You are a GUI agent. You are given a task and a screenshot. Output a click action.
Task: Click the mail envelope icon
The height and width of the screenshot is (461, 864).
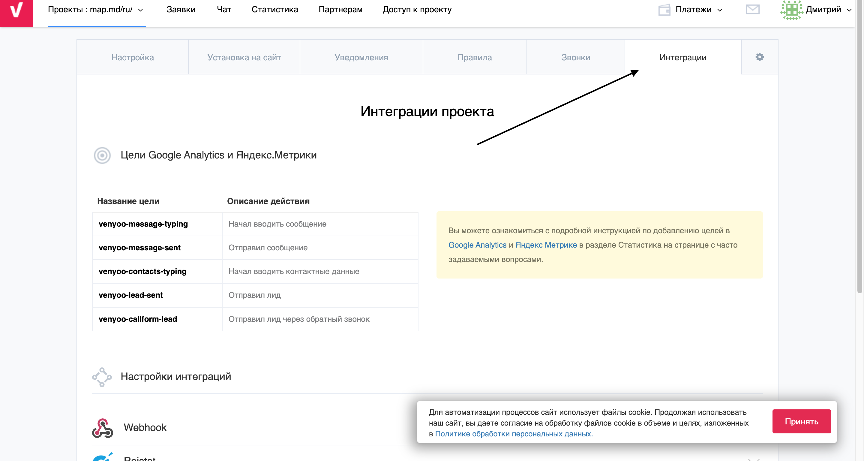click(752, 9)
